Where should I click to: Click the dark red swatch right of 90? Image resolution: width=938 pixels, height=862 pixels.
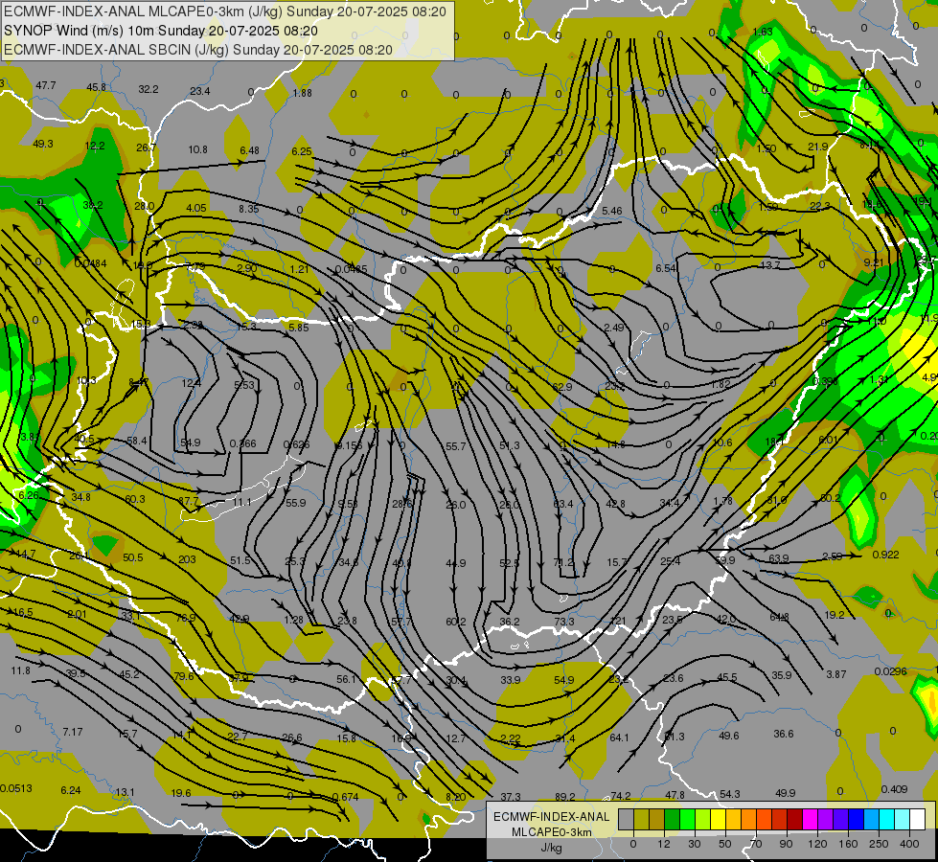(795, 819)
